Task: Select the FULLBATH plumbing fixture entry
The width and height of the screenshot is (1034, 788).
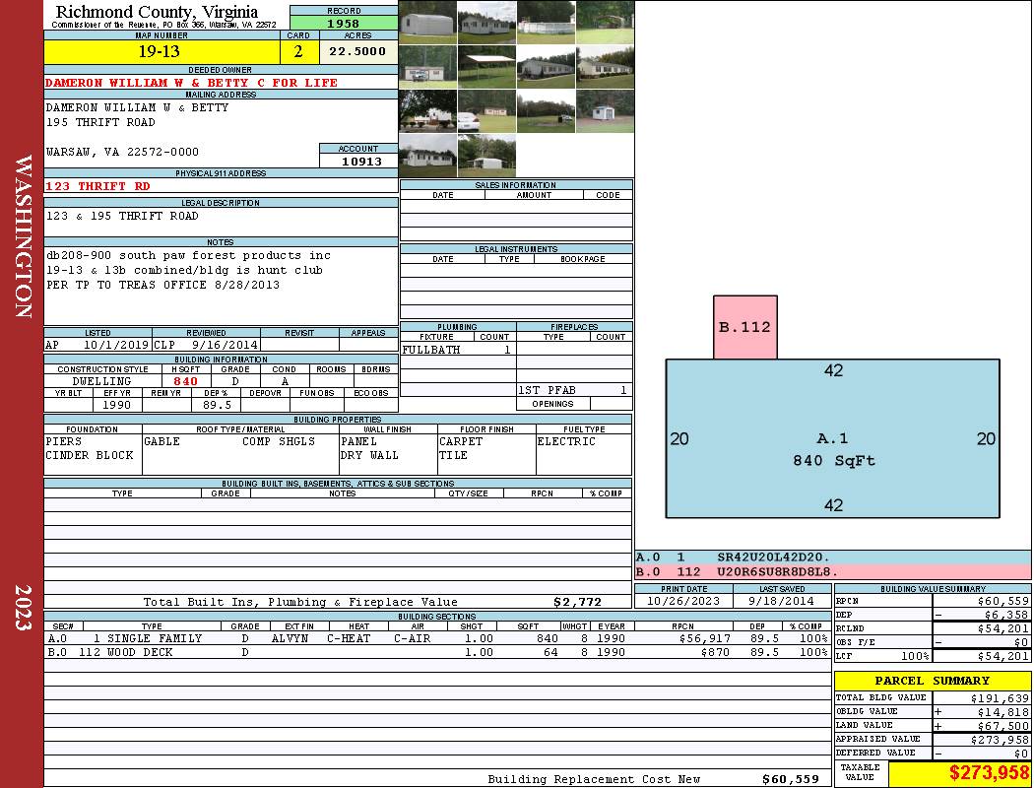Action: (431, 350)
